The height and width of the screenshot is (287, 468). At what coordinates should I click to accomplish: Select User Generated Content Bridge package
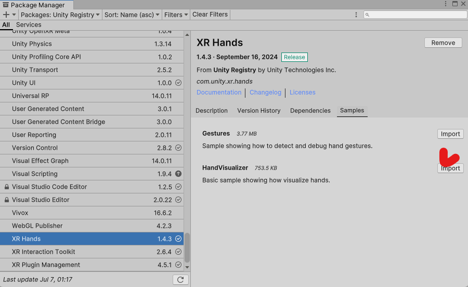click(x=92, y=122)
